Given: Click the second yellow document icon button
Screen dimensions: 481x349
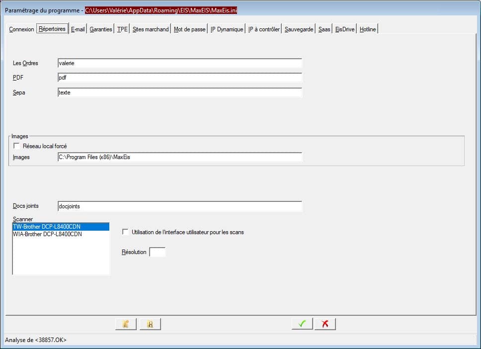Looking at the screenshot, I should (150, 324).
